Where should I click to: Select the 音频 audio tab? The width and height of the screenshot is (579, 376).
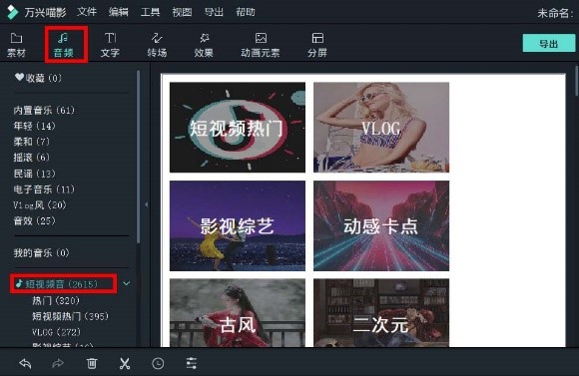pos(64,45)
